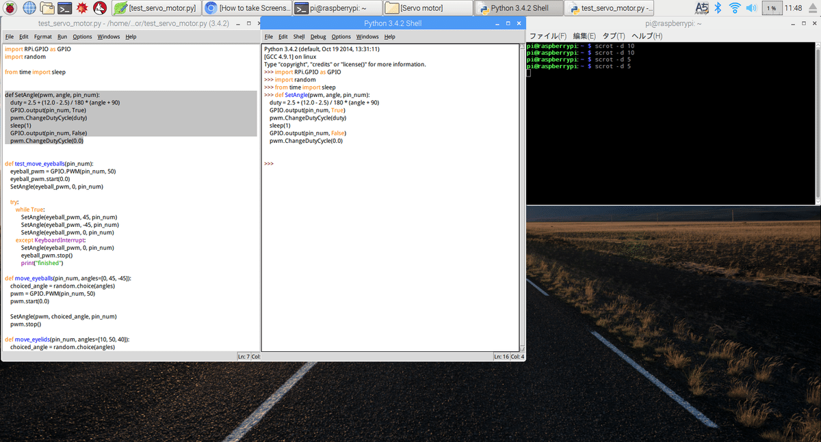
Task: Open Format menu in the editor window
Action: tap(42, 36)
